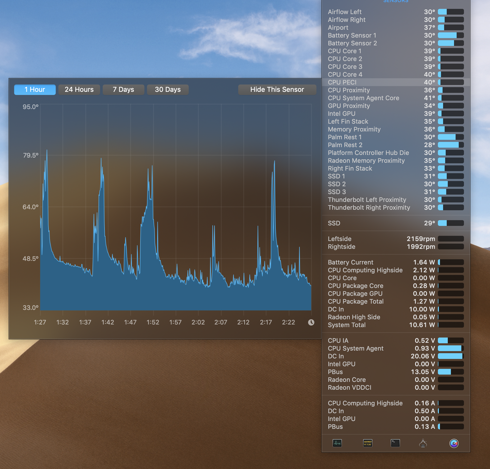The image size is (490, 469).
Task: Select Thunderbolt Left Proximity sensor
Action: [x=396, y=200]
